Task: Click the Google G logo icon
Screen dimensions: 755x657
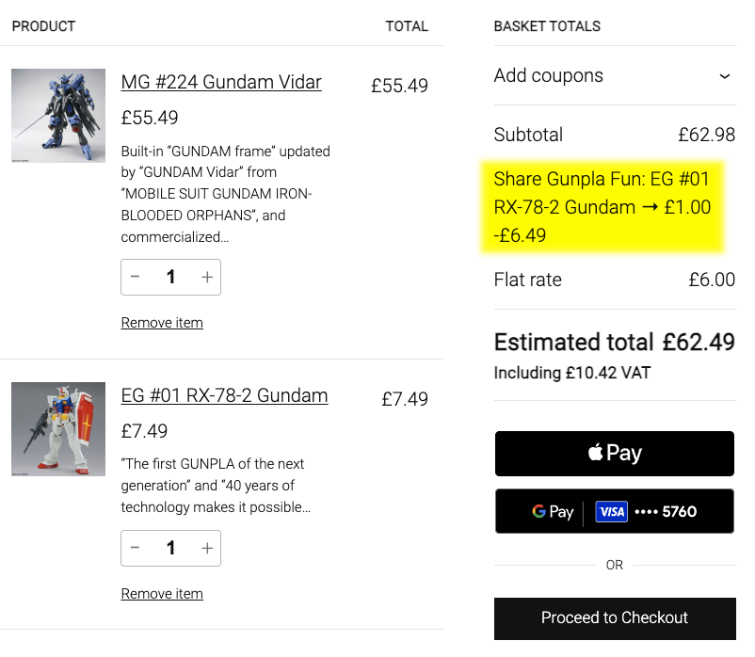Action: tap(538, 512)
